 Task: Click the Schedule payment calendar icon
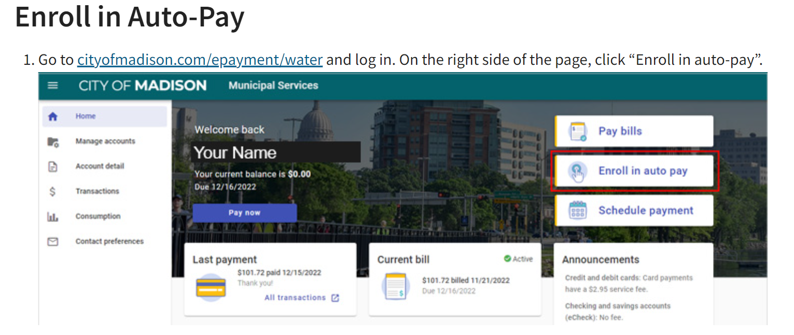(x=577, y=211)
